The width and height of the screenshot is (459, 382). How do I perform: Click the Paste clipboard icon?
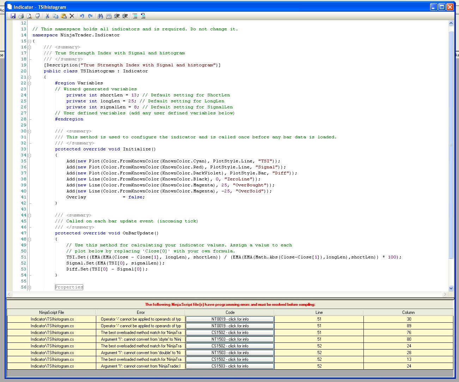pos(64,16)
